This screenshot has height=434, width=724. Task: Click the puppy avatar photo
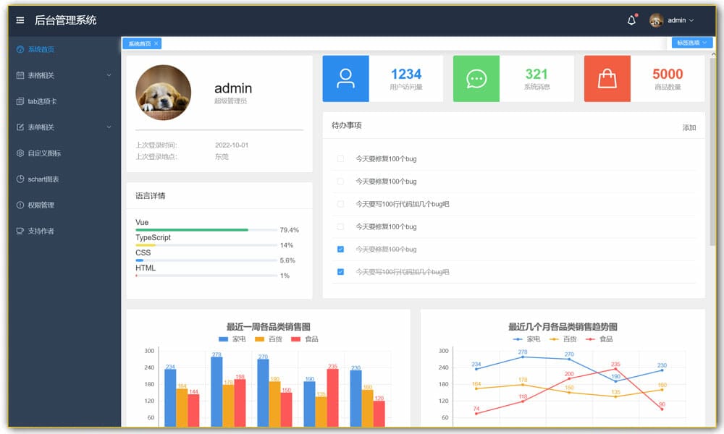point(163,93)
